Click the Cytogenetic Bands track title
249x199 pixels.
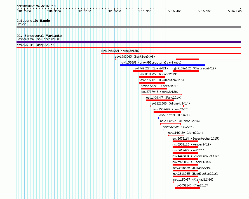(x=33, y=21)
